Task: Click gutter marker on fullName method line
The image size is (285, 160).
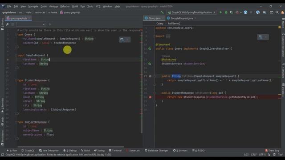Action: click(x=150, y=76)
